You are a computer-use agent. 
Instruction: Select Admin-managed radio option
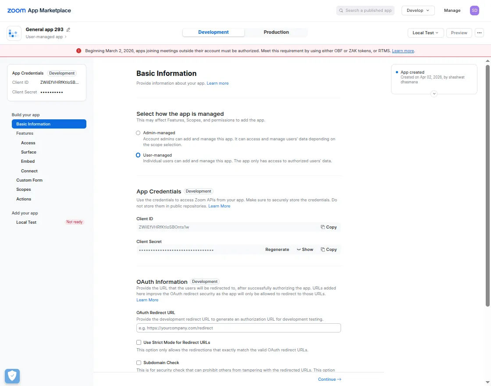[x=138, y=133]
